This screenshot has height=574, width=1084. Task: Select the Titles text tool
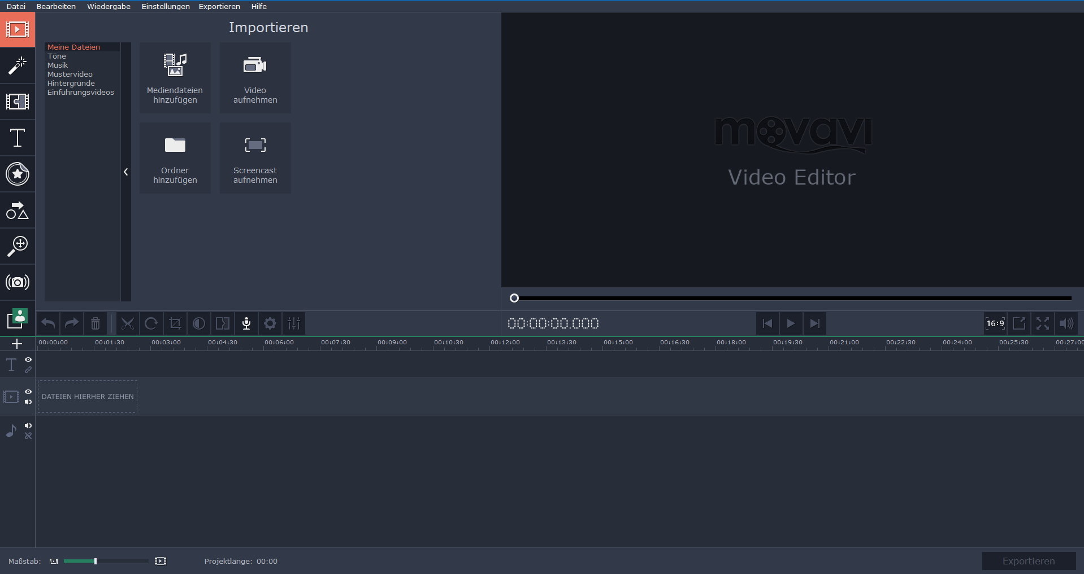(x=18, y=138)
